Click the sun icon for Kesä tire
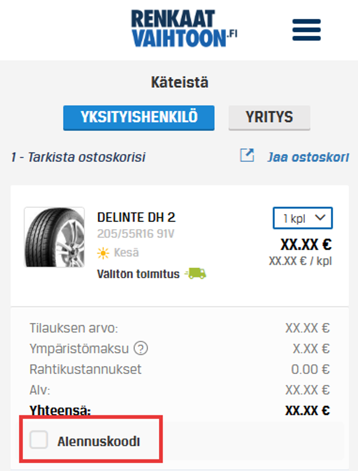 coord(103,253)
